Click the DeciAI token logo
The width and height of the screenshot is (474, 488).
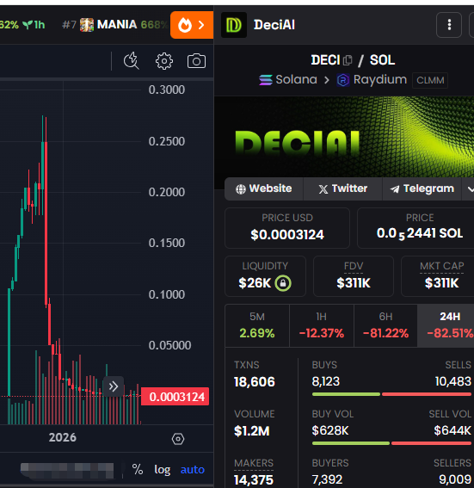[234, 25]
